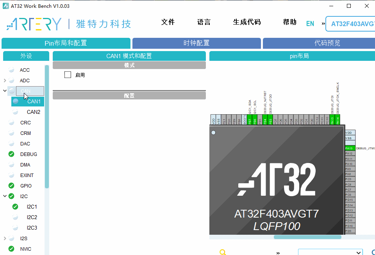375x255 pixels.
Task: Click the PA12 pin on the chip
Action: pos(350,153)
